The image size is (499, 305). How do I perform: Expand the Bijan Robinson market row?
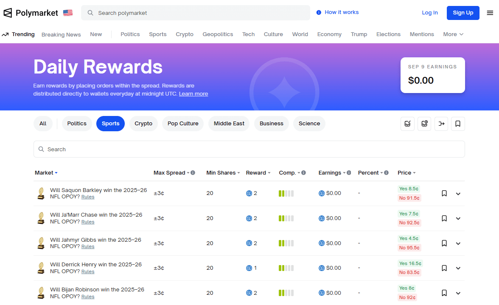point(458,293)
